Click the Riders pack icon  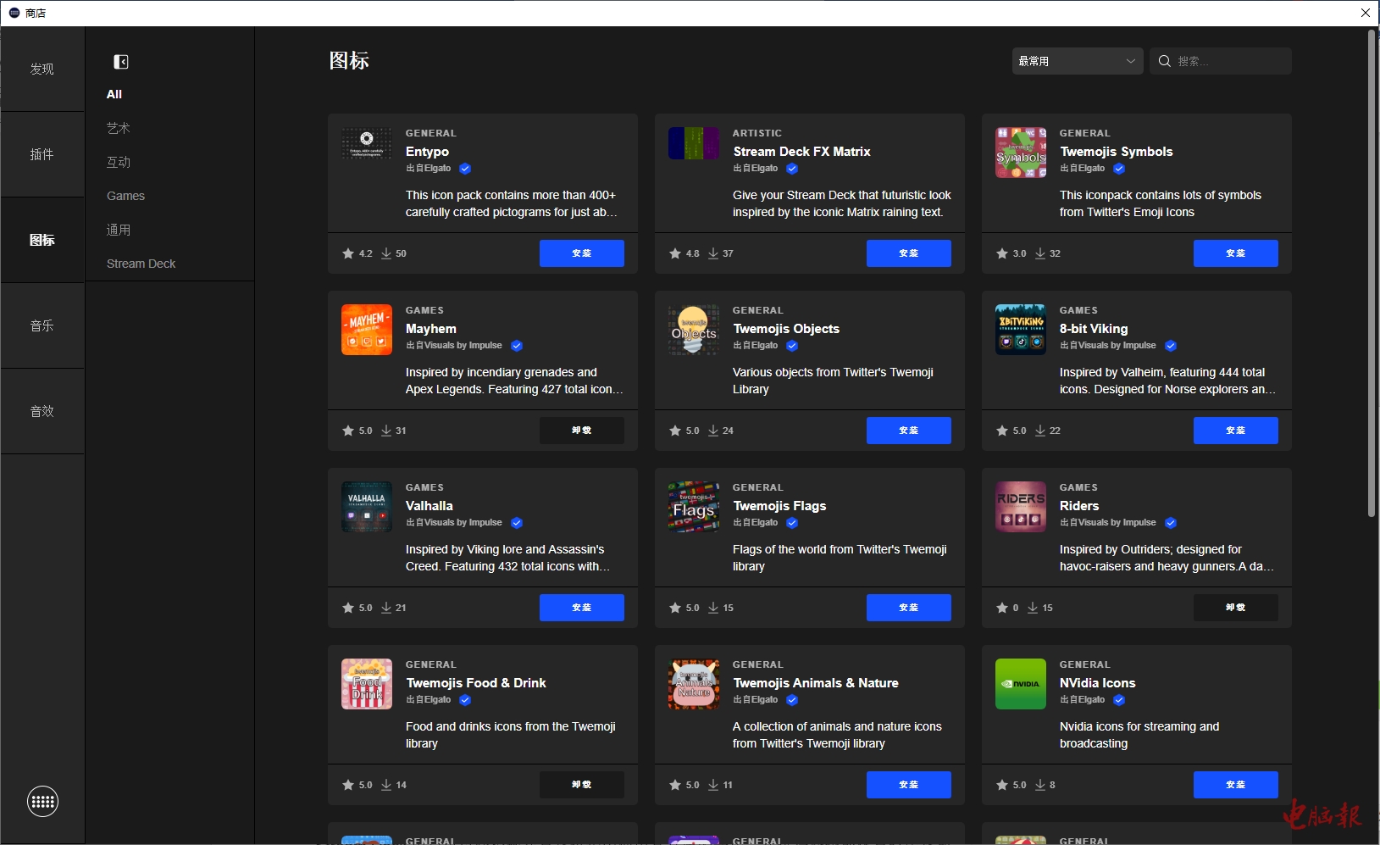(x=1020, y=507)
